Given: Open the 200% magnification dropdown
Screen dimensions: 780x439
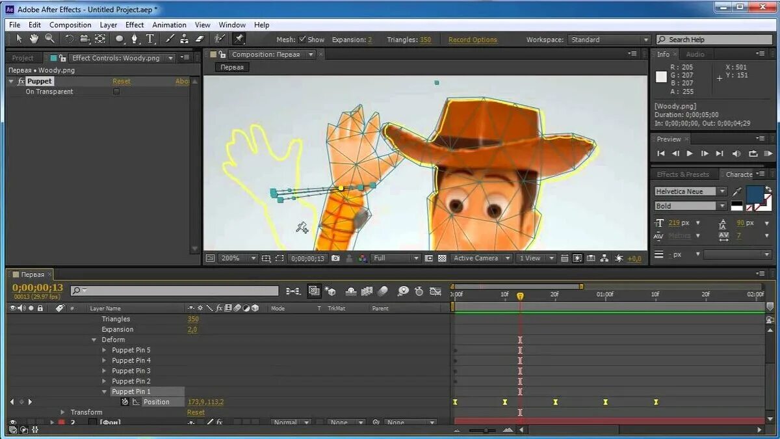Looking at the screenshot, I should pyautogui.click(x=238, y=258).
